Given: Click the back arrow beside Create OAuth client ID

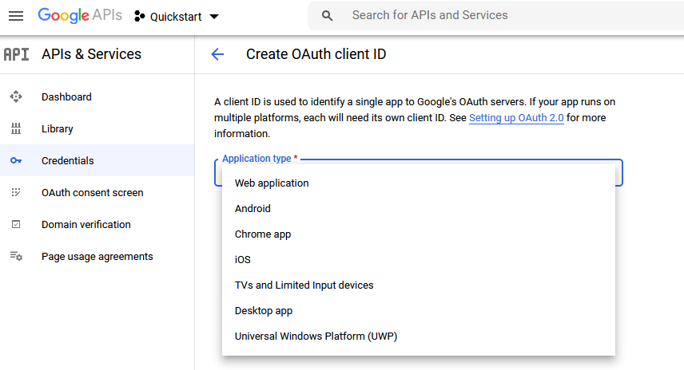Looking at the screenshot, I should tap(217, 54).
